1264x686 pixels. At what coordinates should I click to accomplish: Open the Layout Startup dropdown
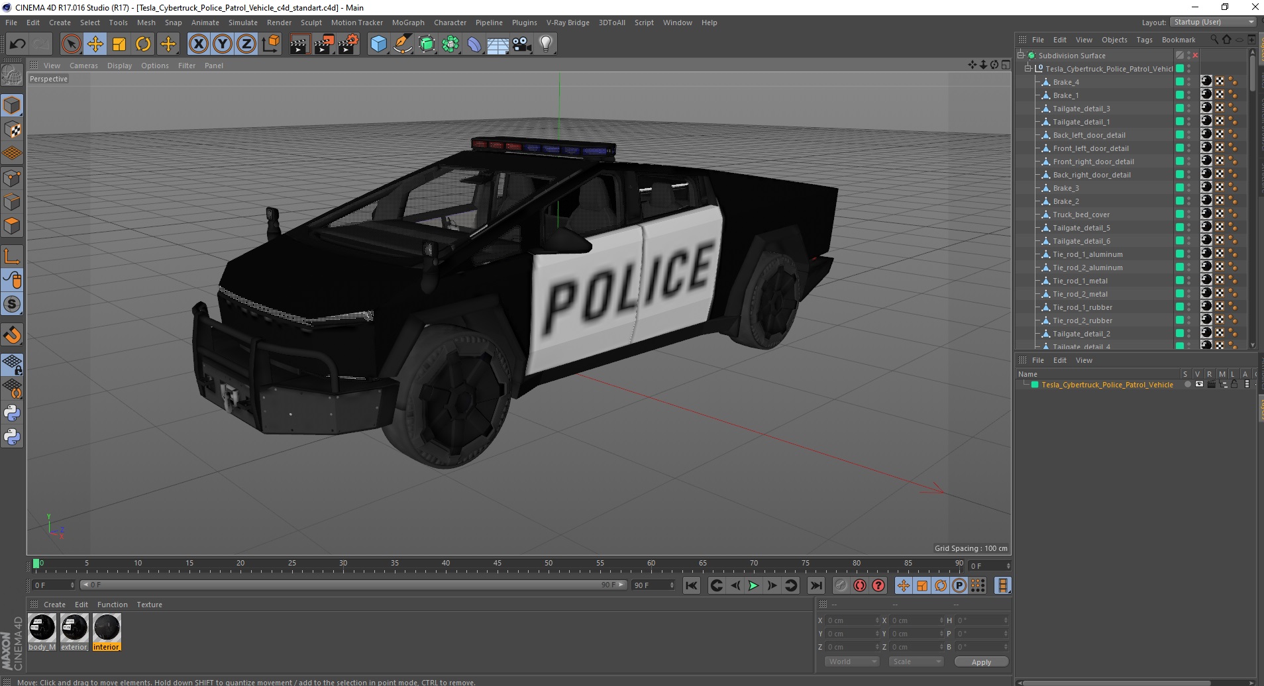tap(1213, 22)
